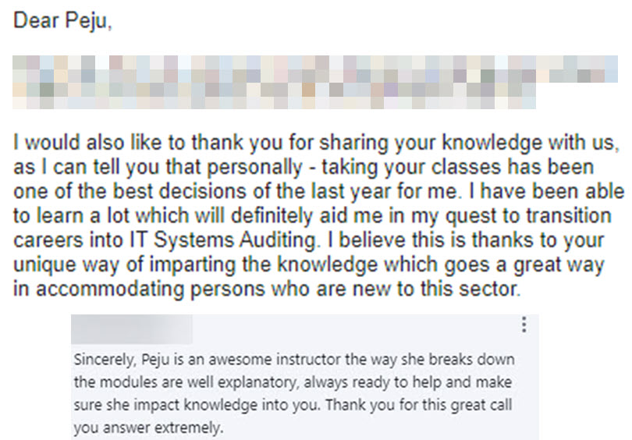Click the line 'as I can tell you'
632x440 pixels.
pyautogui.click(x=304, y=167)
